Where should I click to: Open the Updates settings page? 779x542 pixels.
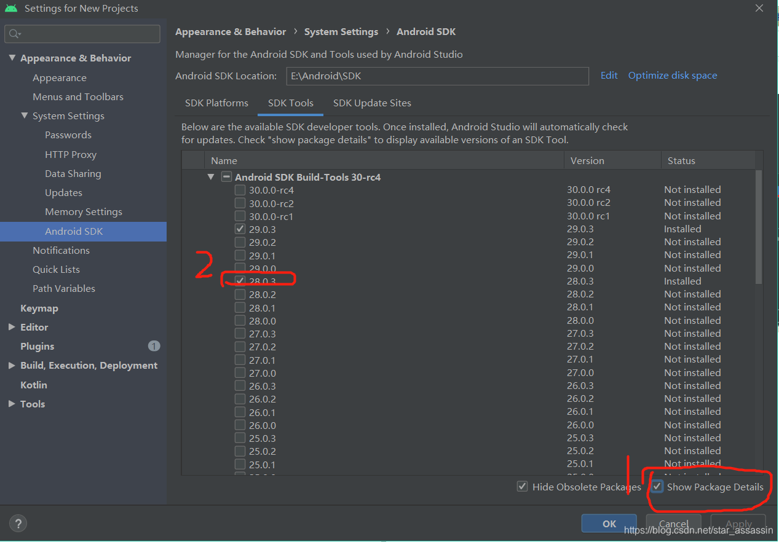tap(63, 192)
